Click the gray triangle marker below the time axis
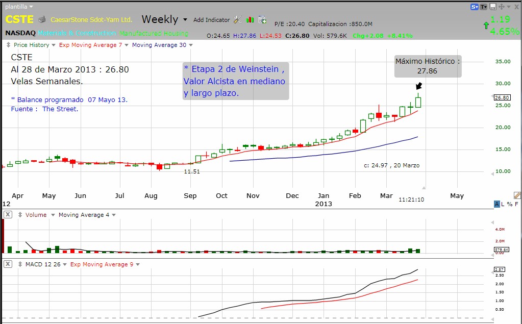The image size is (522, 324). [424, 188]
